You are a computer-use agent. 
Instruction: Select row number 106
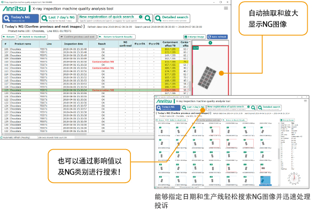(6, 49)
